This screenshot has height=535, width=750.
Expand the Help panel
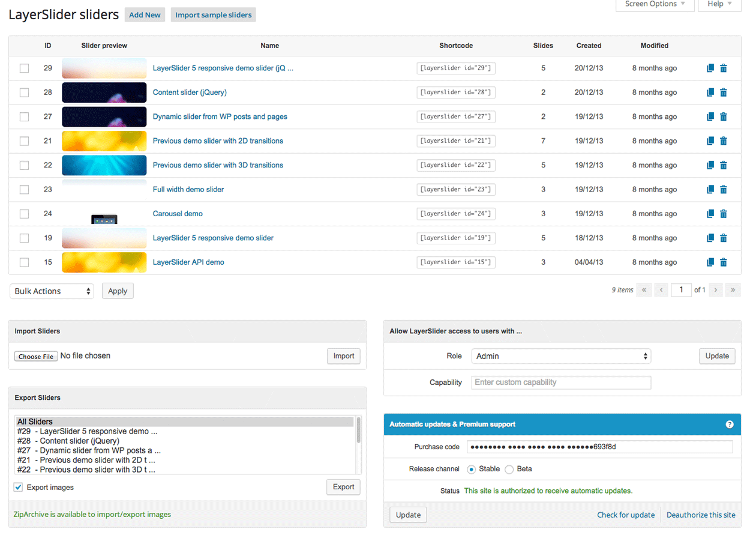719,4
